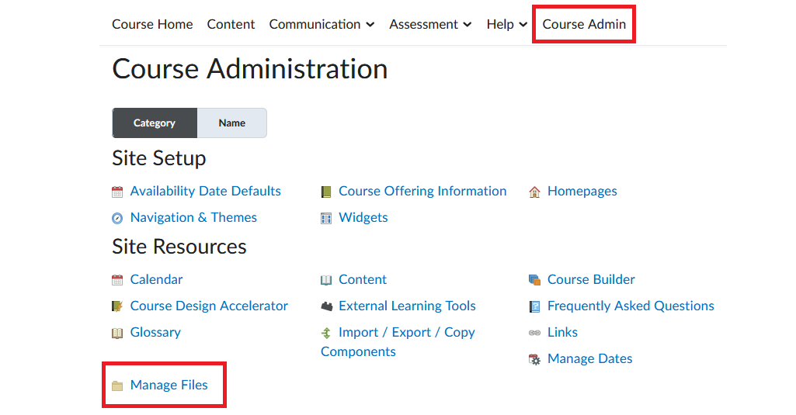
Task: Click the calendar icon beside Availability Date Defaults
Action: 117,192
